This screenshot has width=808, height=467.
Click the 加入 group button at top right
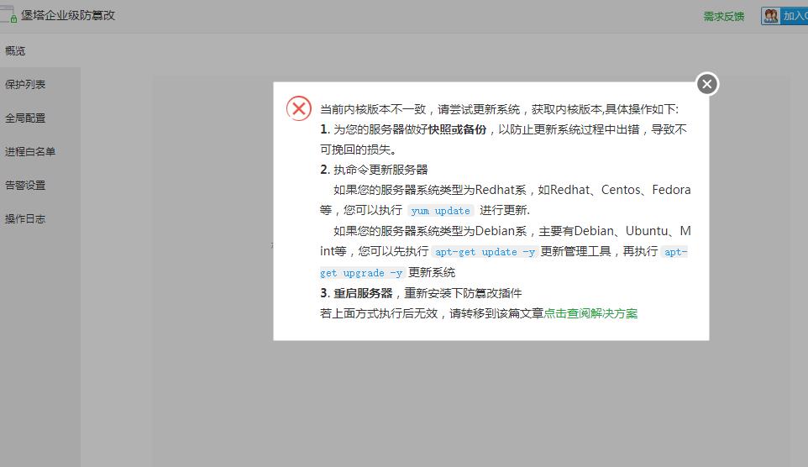point(784,16)
